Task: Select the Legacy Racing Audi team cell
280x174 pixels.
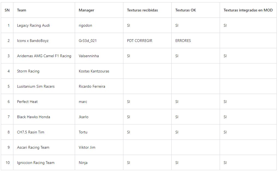Action: click(x=33, y=25)
